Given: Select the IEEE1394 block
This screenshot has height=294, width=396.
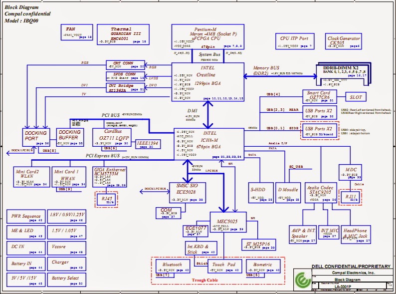Looking at the screenshot, I should (148, 144).
